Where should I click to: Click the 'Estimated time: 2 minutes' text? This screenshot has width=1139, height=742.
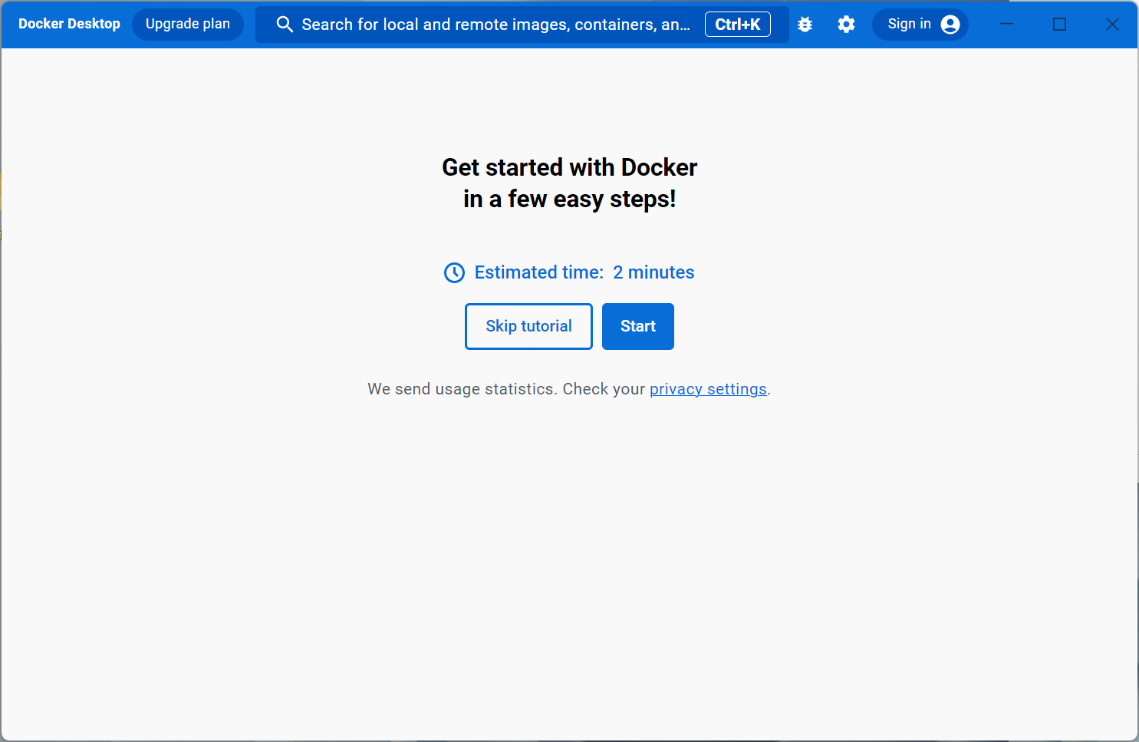click(584, 272)
